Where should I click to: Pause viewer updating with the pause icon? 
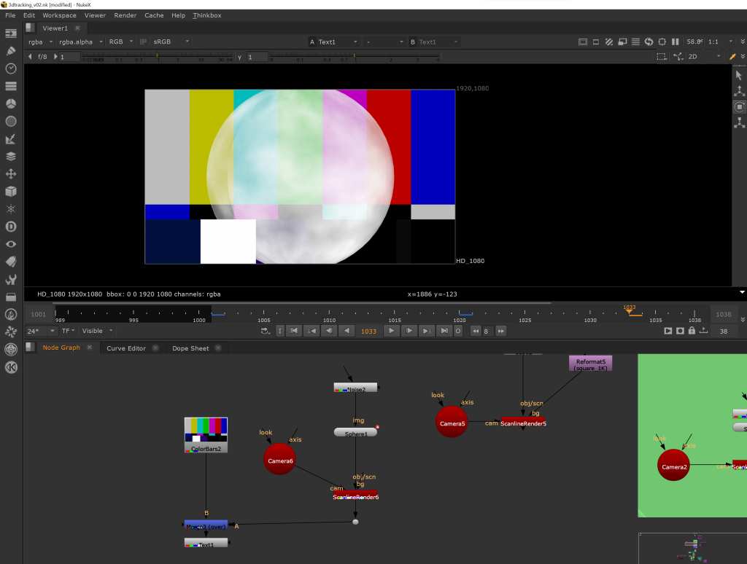point(675,42)
